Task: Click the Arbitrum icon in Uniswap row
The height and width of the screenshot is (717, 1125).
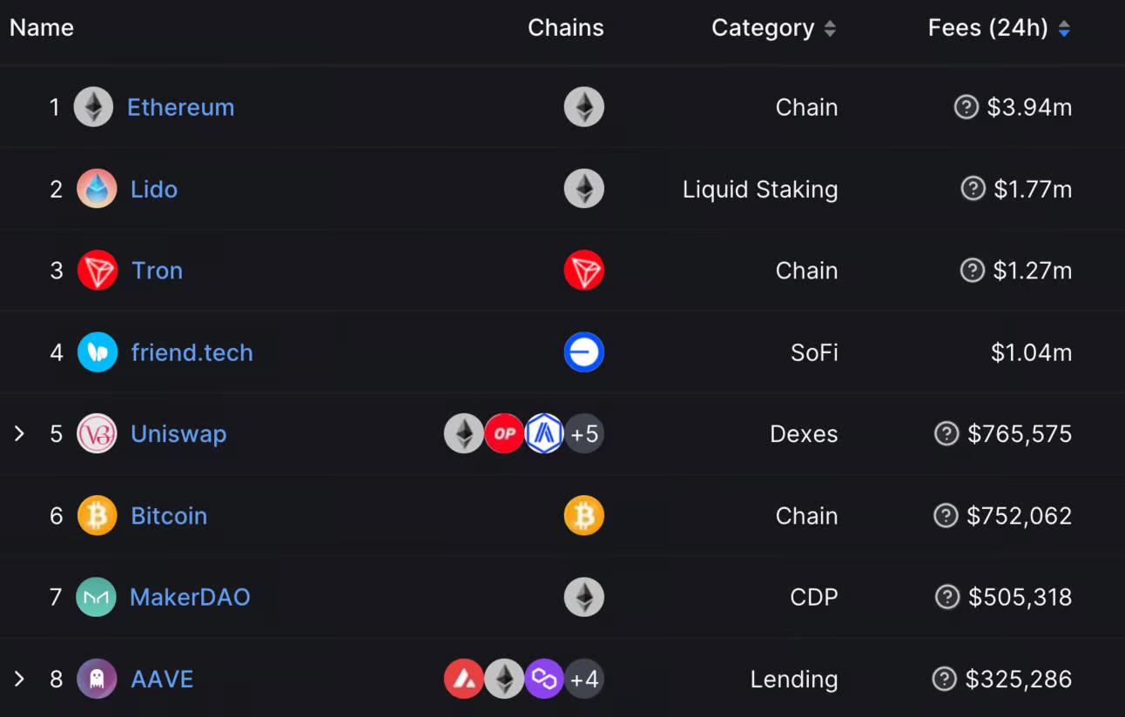Action: (x=544, y=433)
